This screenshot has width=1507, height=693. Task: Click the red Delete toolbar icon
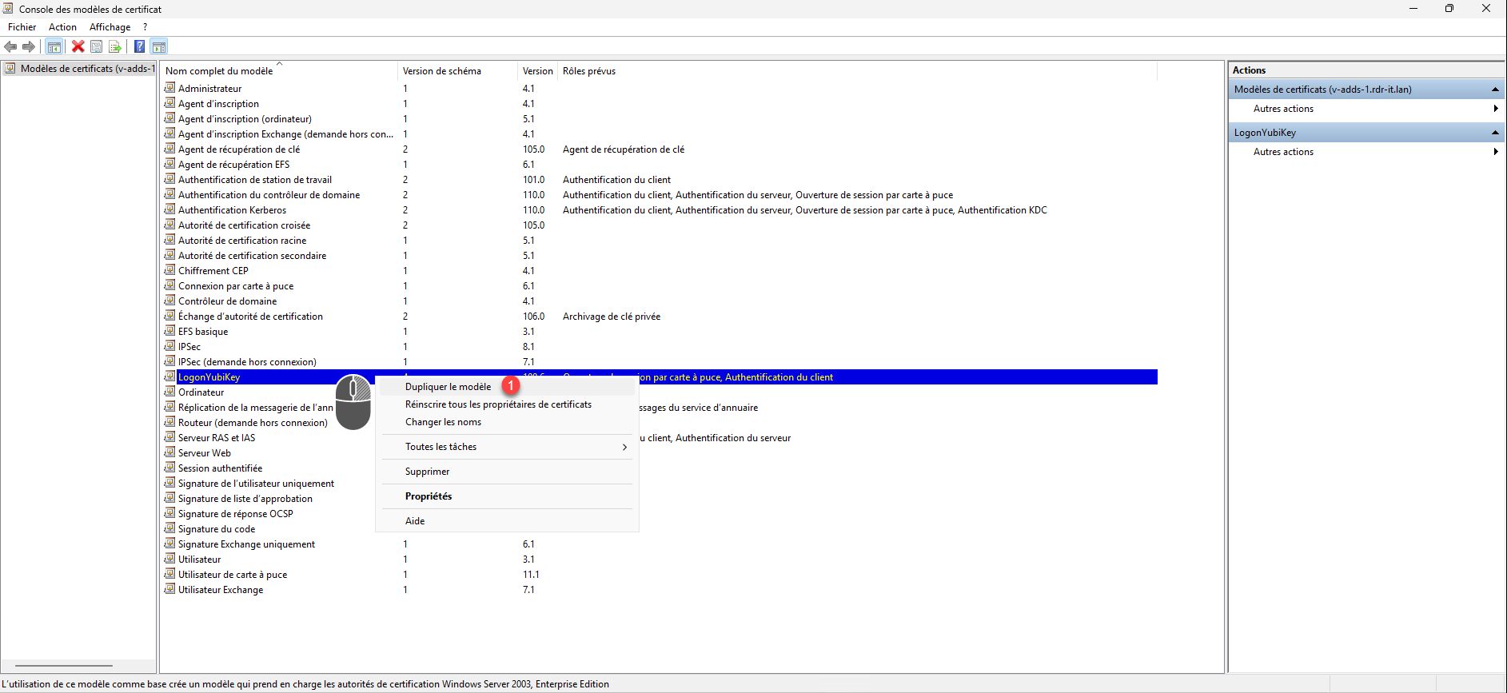click(x=78, y=46)
